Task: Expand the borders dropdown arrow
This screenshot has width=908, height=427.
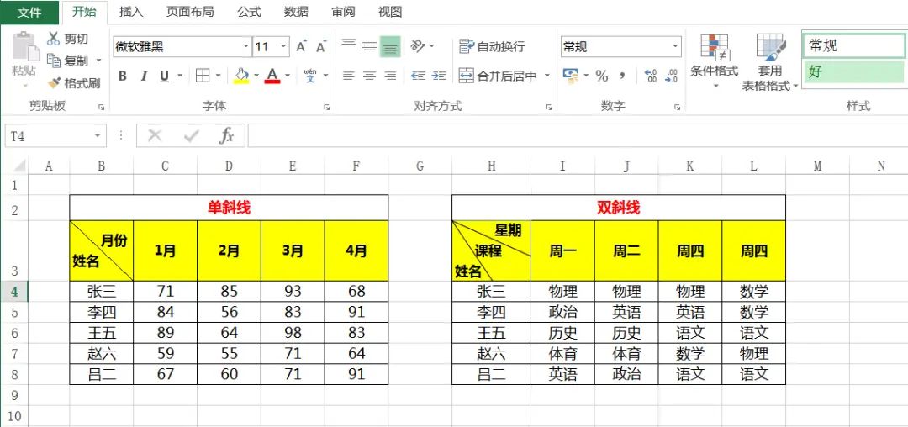Action: (x=218, y=76)
